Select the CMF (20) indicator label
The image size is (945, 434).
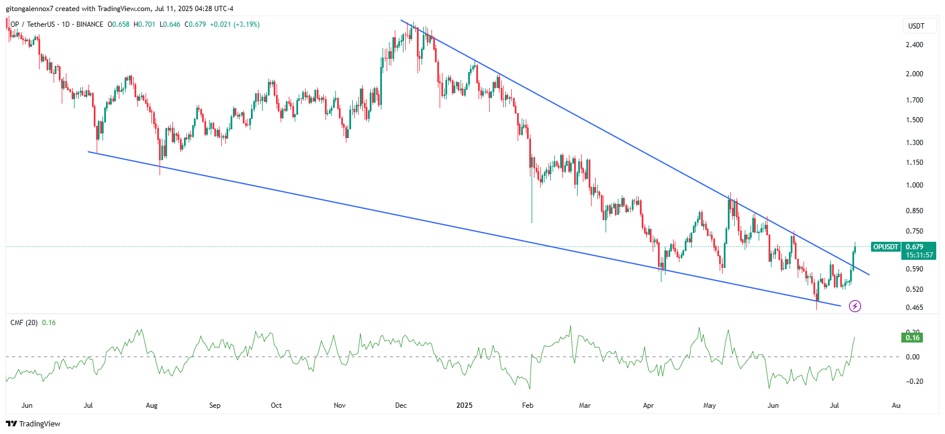(24, 323)
